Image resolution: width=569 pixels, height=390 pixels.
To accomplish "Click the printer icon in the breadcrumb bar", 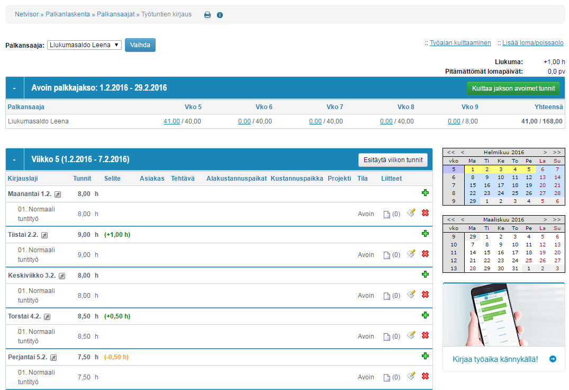I will 207,15.
